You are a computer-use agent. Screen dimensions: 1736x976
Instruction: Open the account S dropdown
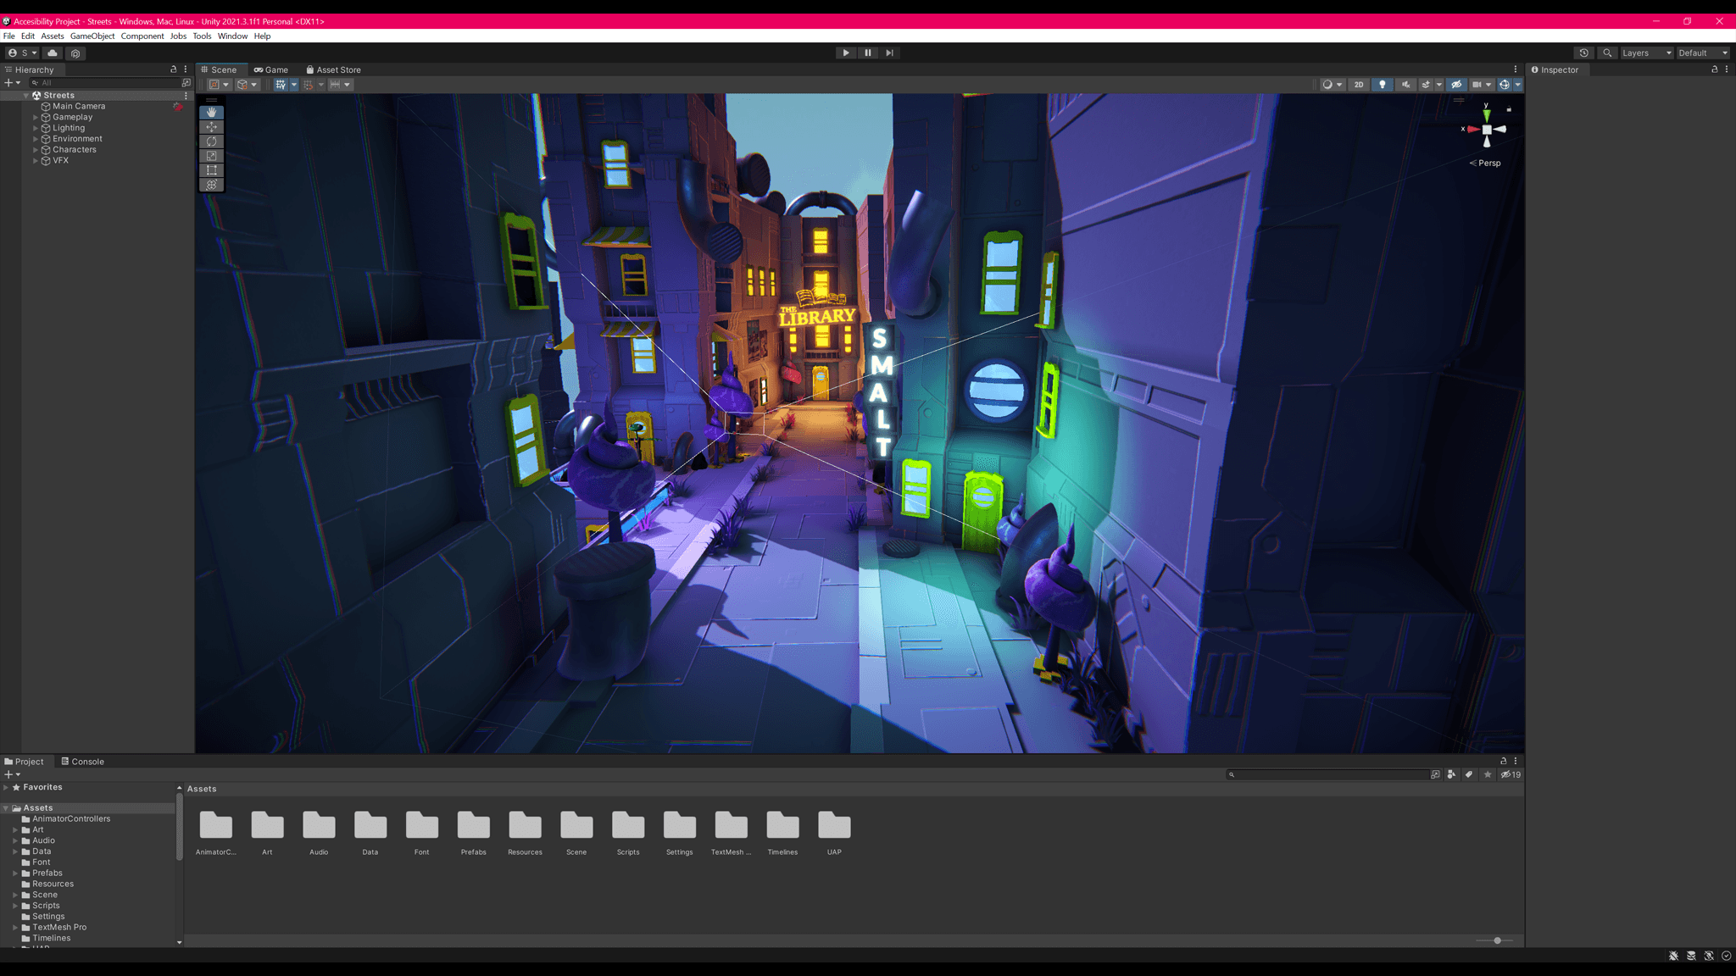[23, 53]
